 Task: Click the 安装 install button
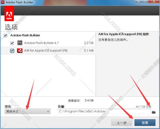pyautogui.click(x=145, y=123)
